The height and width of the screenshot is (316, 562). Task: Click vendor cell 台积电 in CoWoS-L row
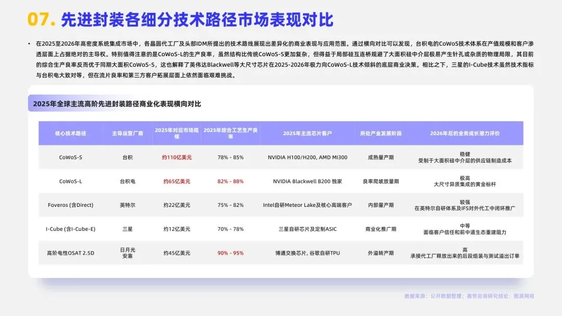(x=127, y=181)
